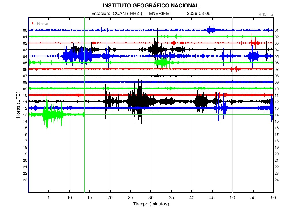Click the red 50 nm/s scale bar
The image size is (295, 221).
click(33, 24)
